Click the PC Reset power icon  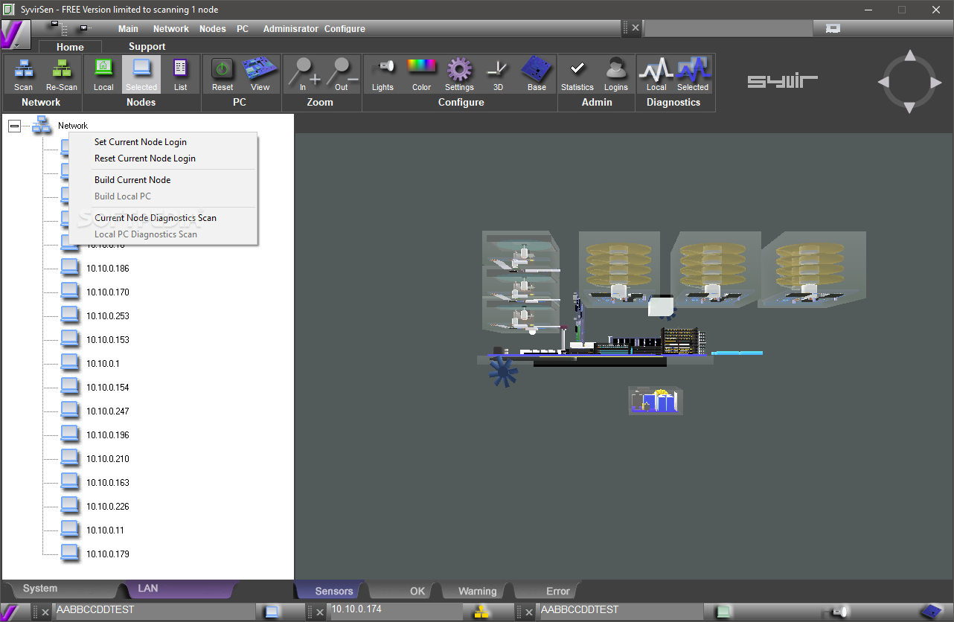(x=223, y=74)
